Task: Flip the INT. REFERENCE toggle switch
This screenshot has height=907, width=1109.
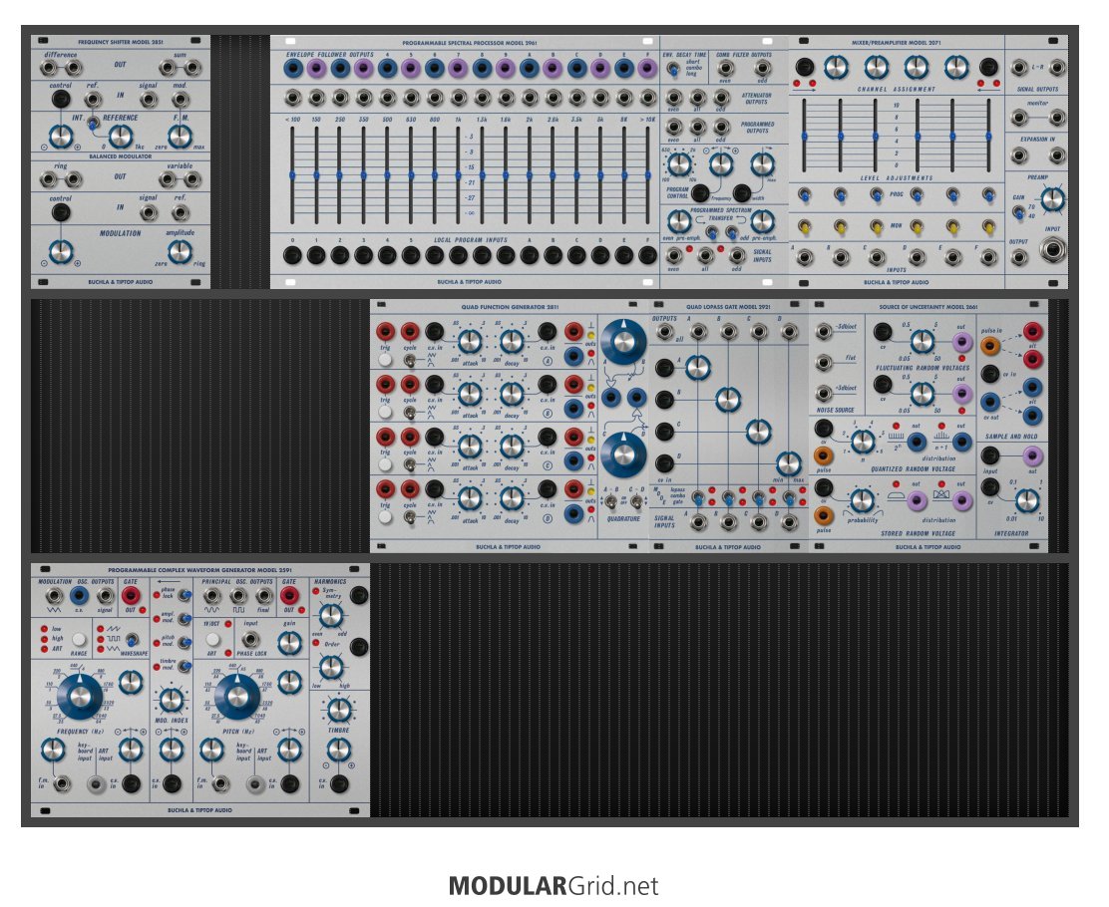Action: pos(92,125)
